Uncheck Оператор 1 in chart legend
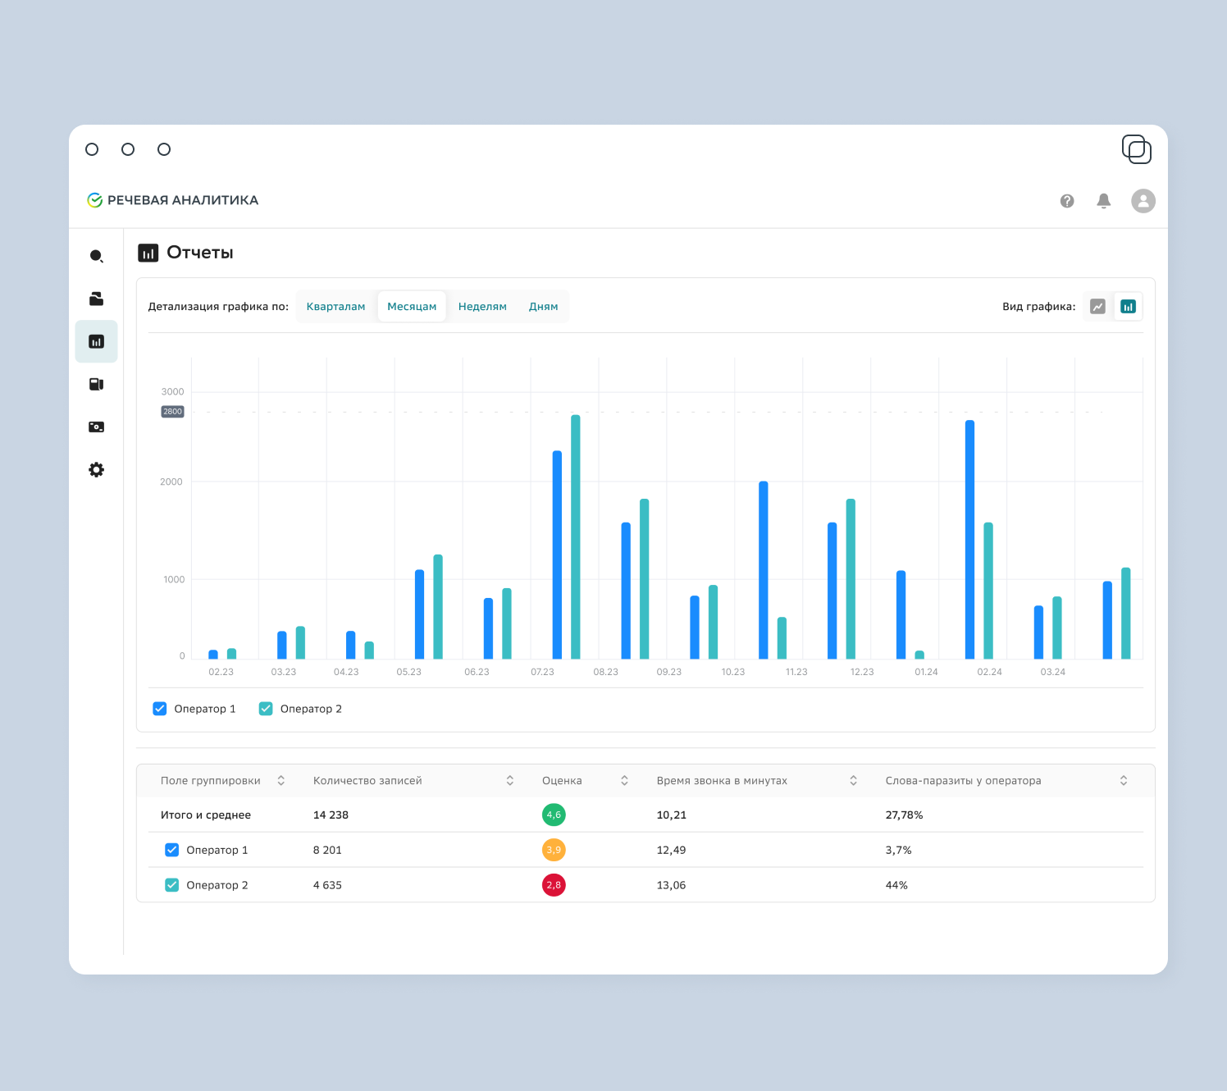1227x1091 pixels. coord(160,709)
